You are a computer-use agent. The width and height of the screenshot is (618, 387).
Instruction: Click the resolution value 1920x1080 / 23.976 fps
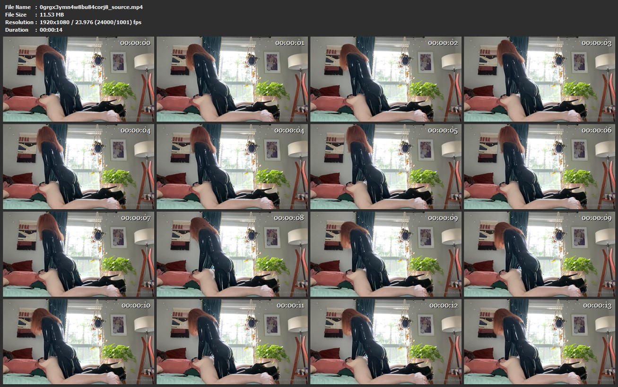click(x=90, y=22)
